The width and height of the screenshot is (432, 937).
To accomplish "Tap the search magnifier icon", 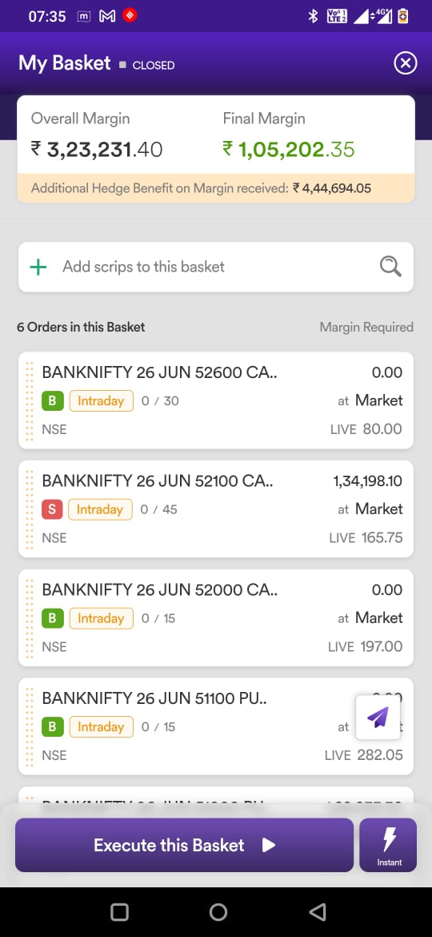I will coord(390,267).
